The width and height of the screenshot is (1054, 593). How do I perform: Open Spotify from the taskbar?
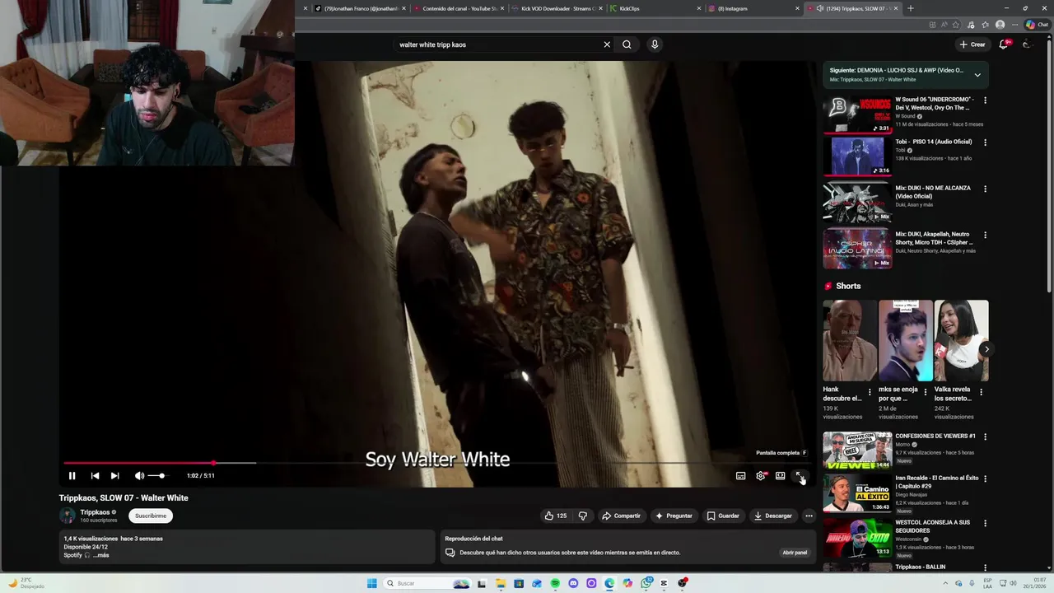555,583
